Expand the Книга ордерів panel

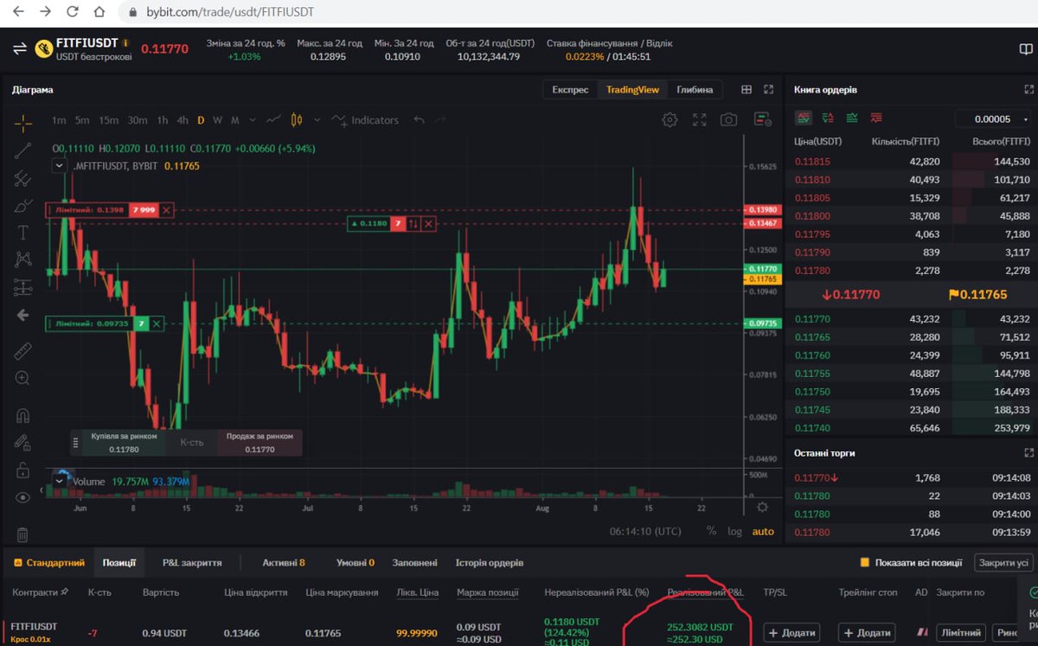coord(1028,89)
